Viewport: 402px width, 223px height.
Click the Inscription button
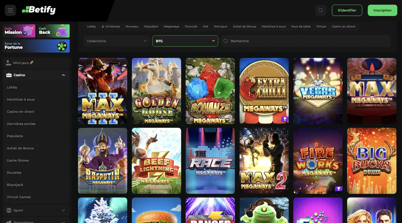pos(382,10)
